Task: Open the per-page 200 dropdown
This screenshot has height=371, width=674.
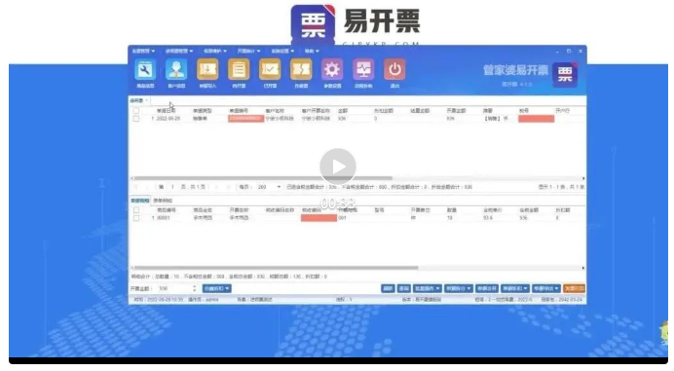Action: point(269,187)
